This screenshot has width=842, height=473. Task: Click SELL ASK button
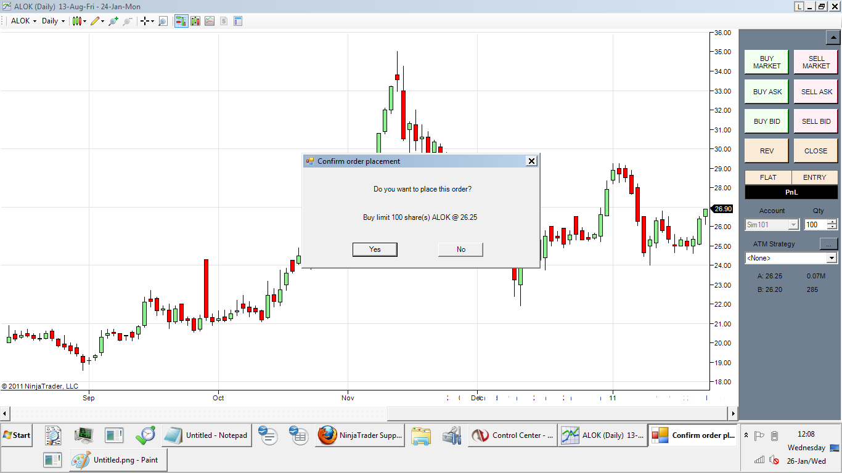pyautogui.click(x=816, y=92)
